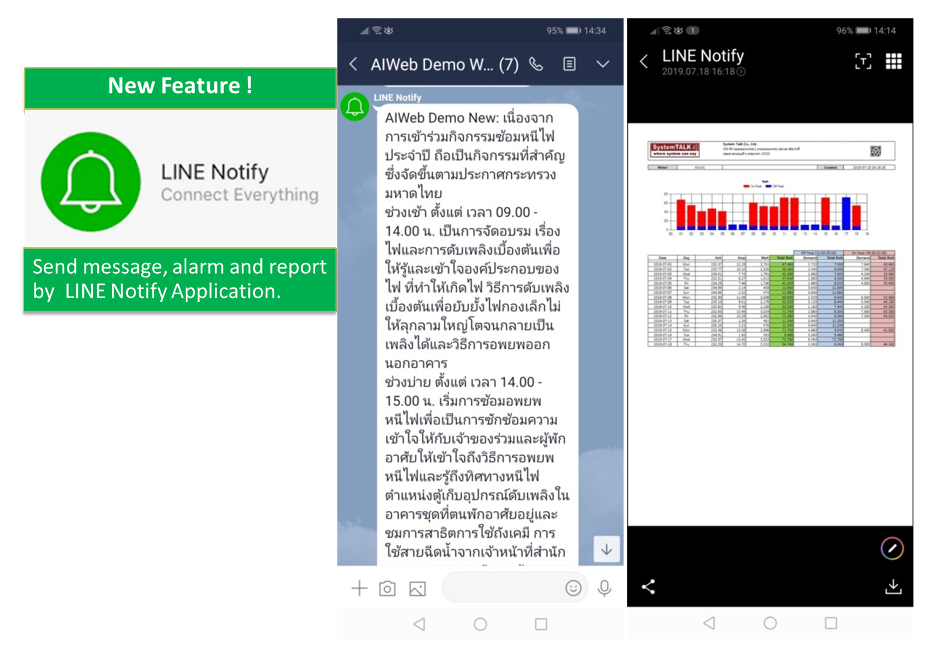This screenshot has width=948, height=648.
Task: Click the green LINE Notify bell logo
Action: coord(91,182)
